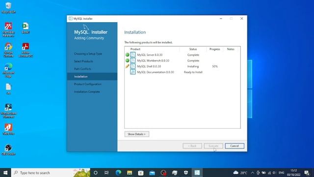Select MySQL Workbench 8.0.30 row text
This screenshot has width=314, height=177.
[153, 60]
